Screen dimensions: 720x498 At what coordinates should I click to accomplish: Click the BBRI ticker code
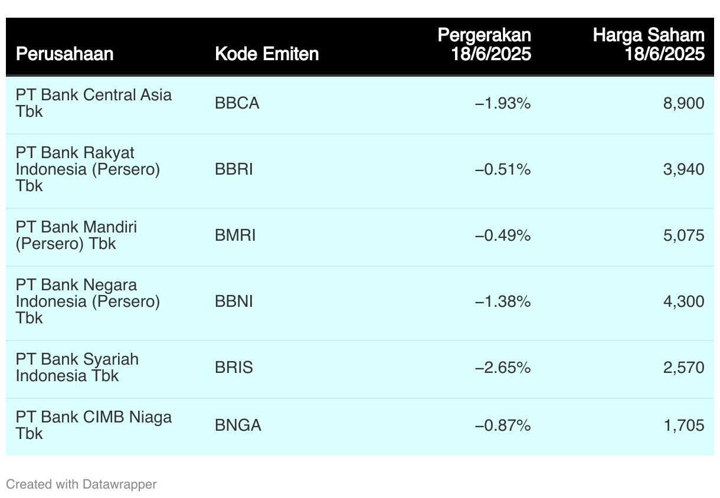pos(234,169)
